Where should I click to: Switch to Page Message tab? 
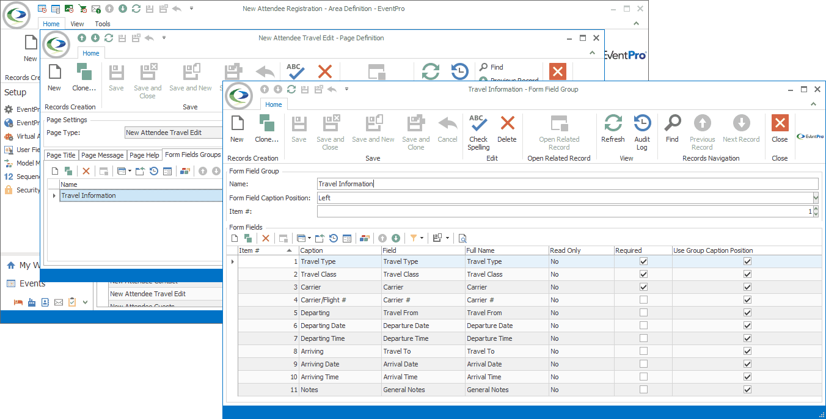(x=103, y=155)
